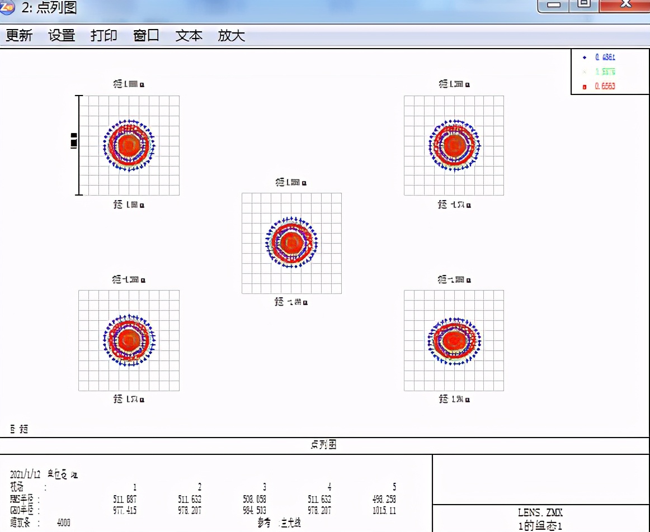Click the 1的组态1 configuration label
This screenshot has height=532, width=650.
tap(540, 523)
